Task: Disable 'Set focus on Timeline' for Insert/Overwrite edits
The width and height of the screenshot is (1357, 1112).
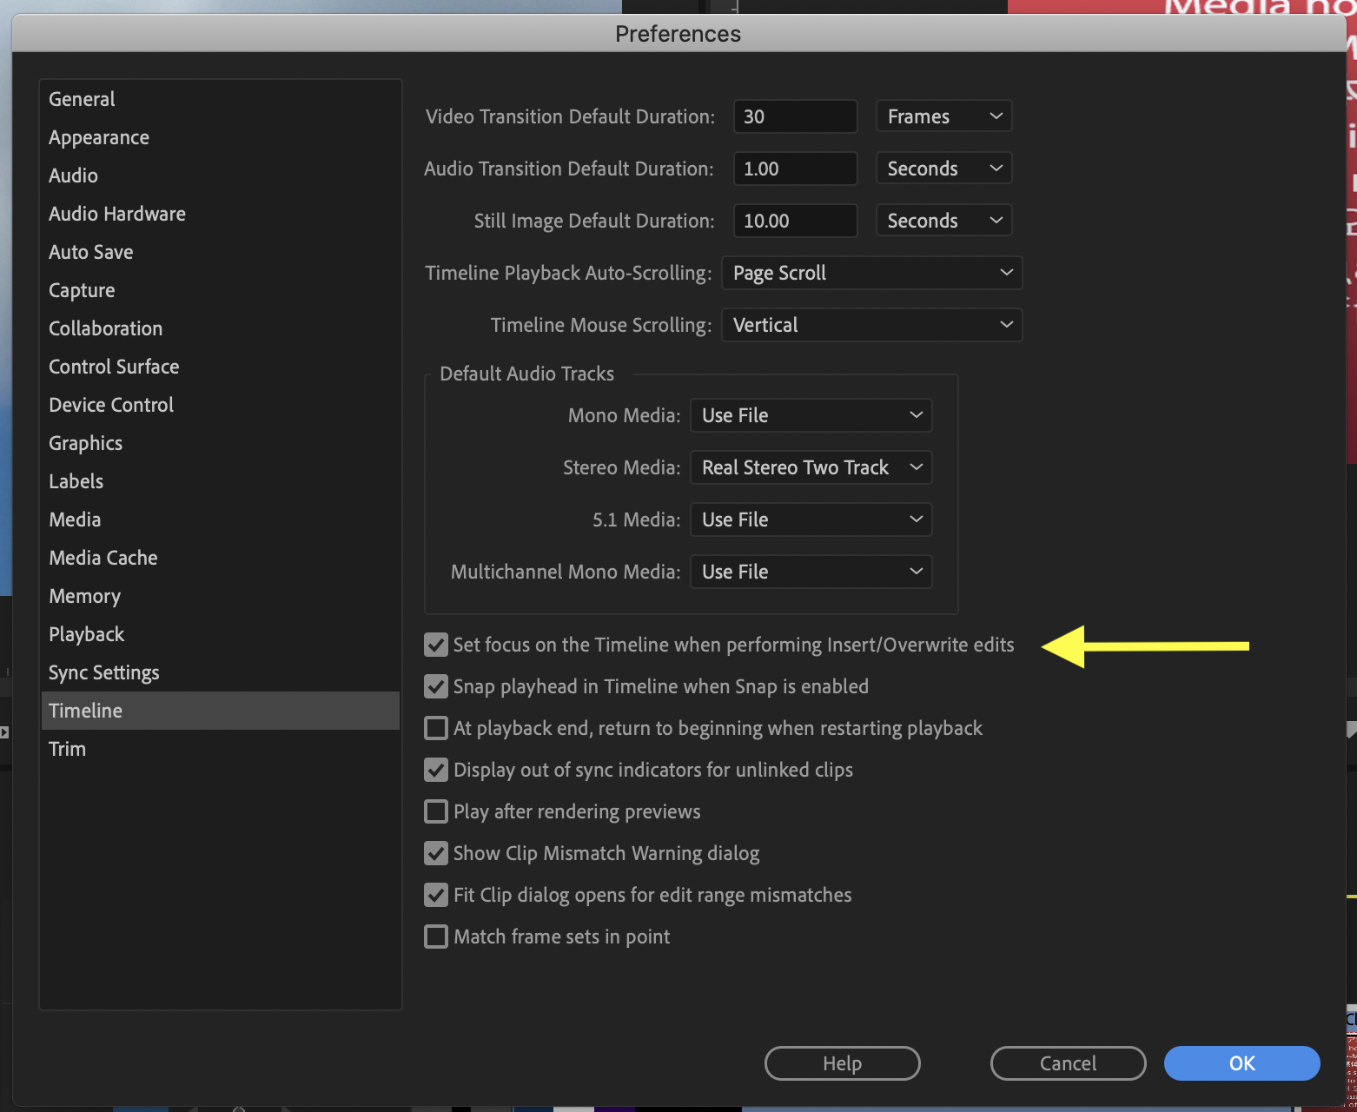Action: point(435,645)
